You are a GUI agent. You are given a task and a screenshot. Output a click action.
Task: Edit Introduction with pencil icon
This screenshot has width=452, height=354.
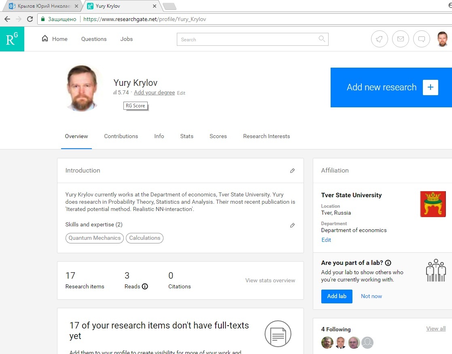click(x=292, y=171)
